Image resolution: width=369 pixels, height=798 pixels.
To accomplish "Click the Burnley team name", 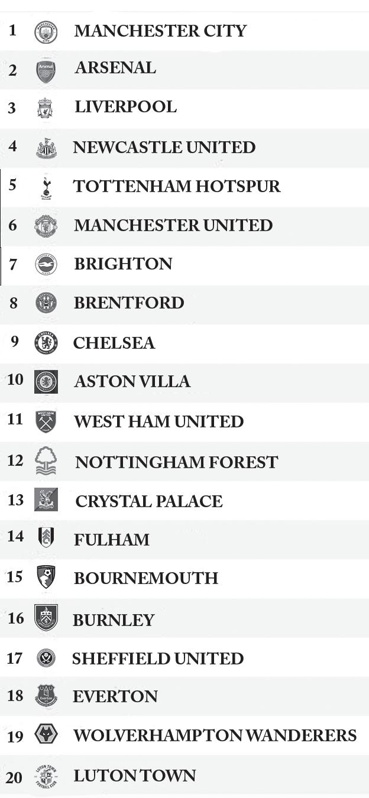I will pyautogui.click(x=114, y=620).
